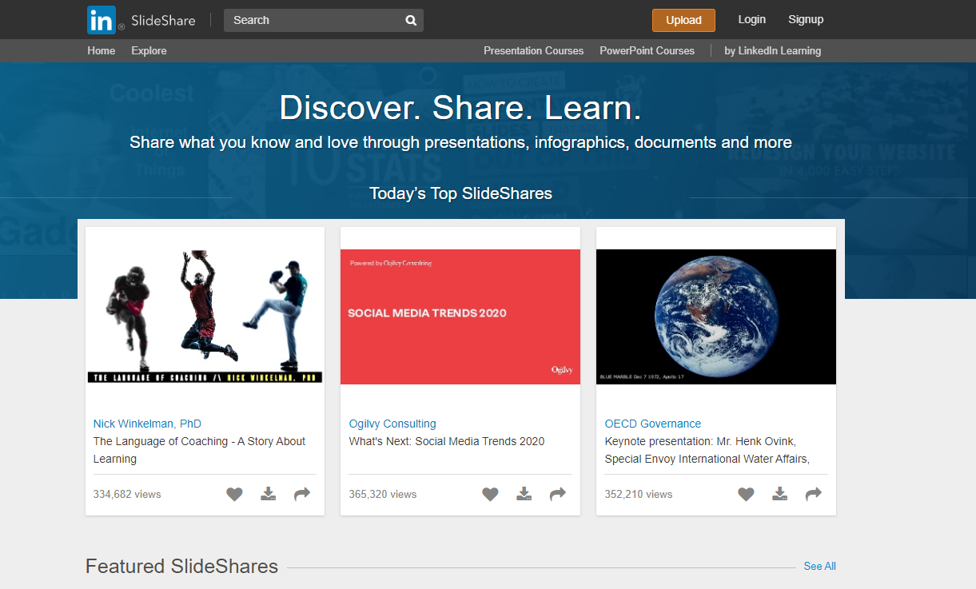Click inside the Search input field

(312, 20)
